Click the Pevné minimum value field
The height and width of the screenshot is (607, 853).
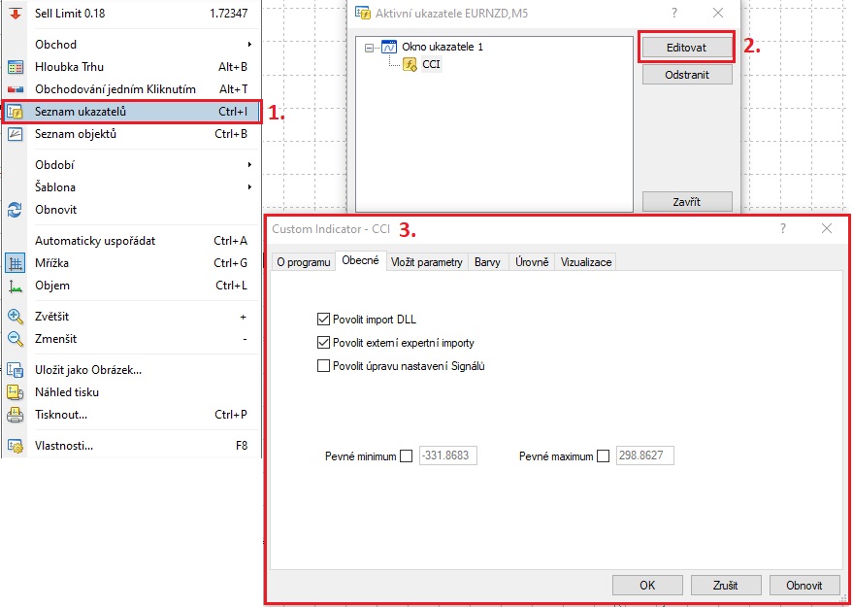coord(447,456)
